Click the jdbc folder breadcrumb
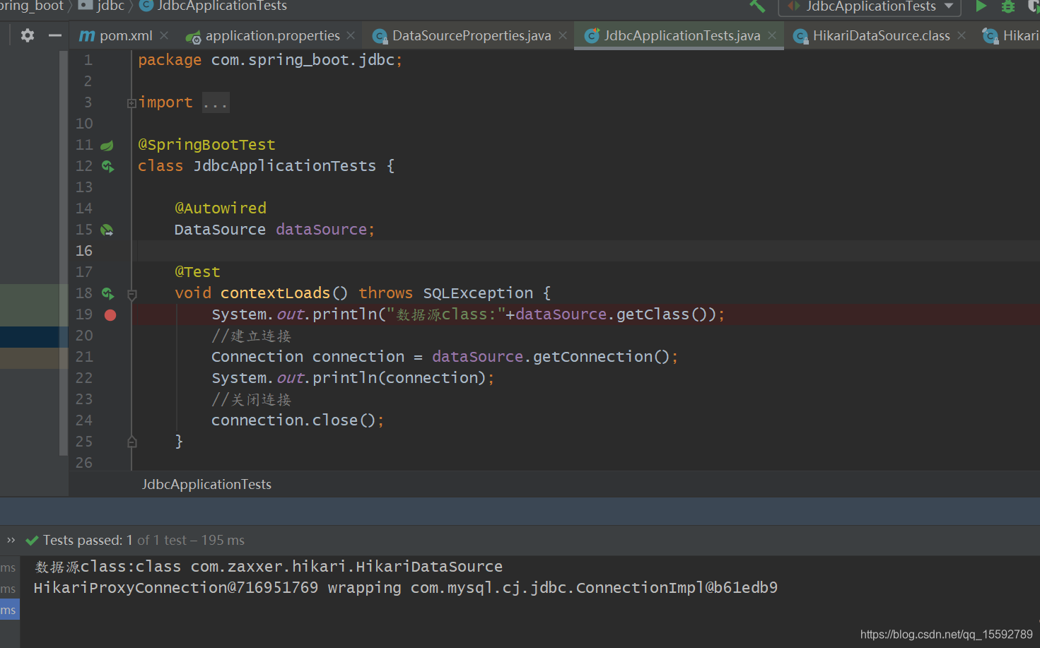This screenshot has width=1040, height=648. point(103,6)
